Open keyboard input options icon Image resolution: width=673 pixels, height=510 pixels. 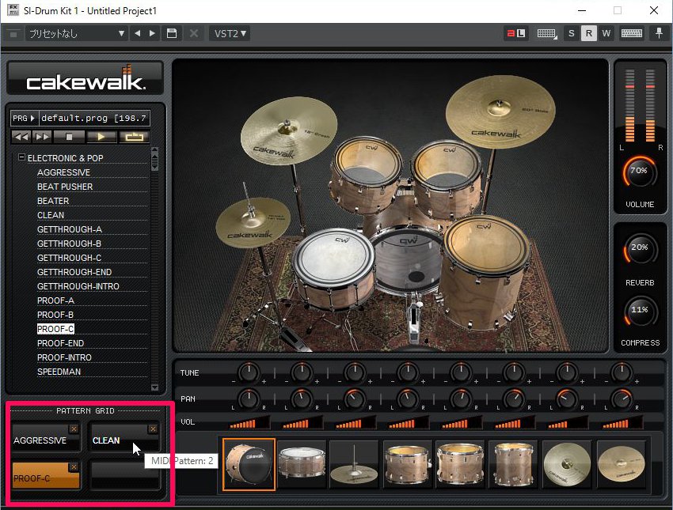547,33
